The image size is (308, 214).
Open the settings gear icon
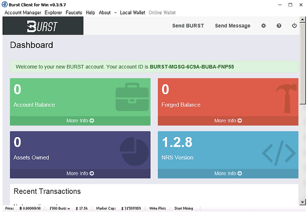point(264,26)
